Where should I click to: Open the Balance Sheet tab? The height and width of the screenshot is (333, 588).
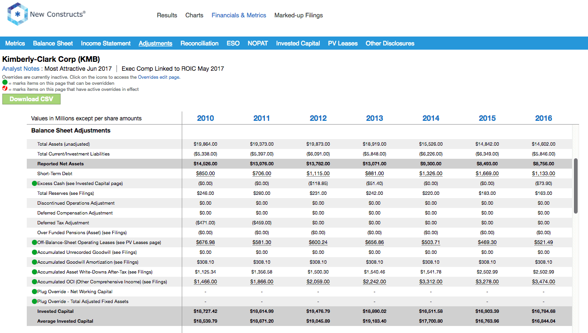(53, 44)
